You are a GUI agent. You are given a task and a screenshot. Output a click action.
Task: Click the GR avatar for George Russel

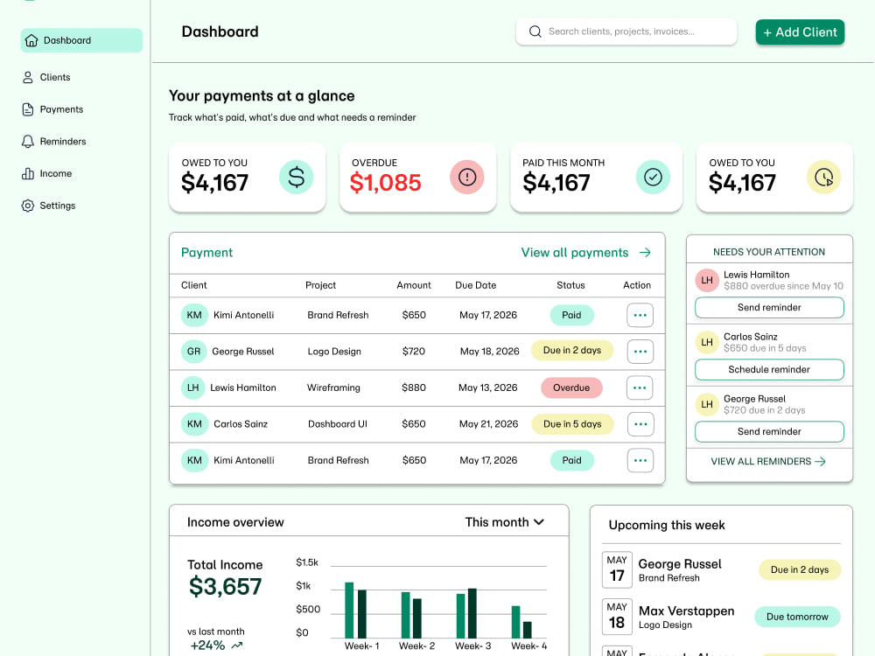click(x=193, y=352)
